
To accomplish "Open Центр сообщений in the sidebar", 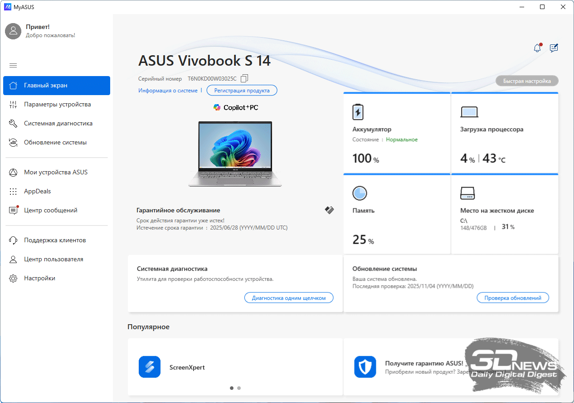I will 51,211.
